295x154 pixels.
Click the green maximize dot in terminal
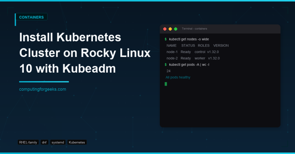tap(176, 29)
